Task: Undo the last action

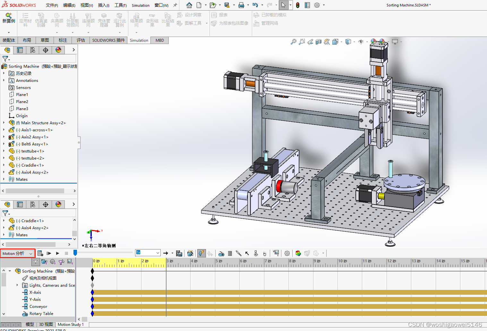Action: point(255,5)
